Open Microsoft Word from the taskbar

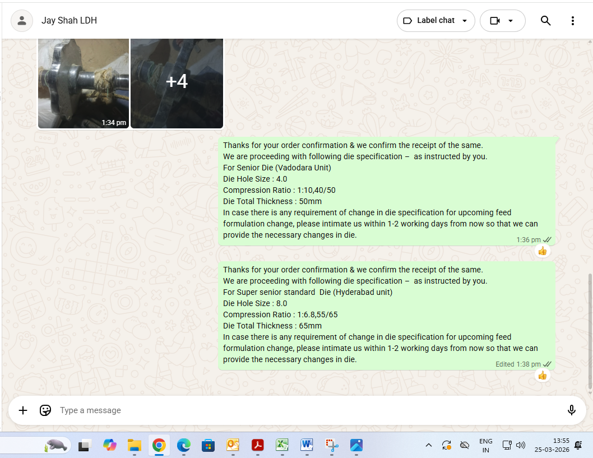pyautogui.click(x=307, y=445)
